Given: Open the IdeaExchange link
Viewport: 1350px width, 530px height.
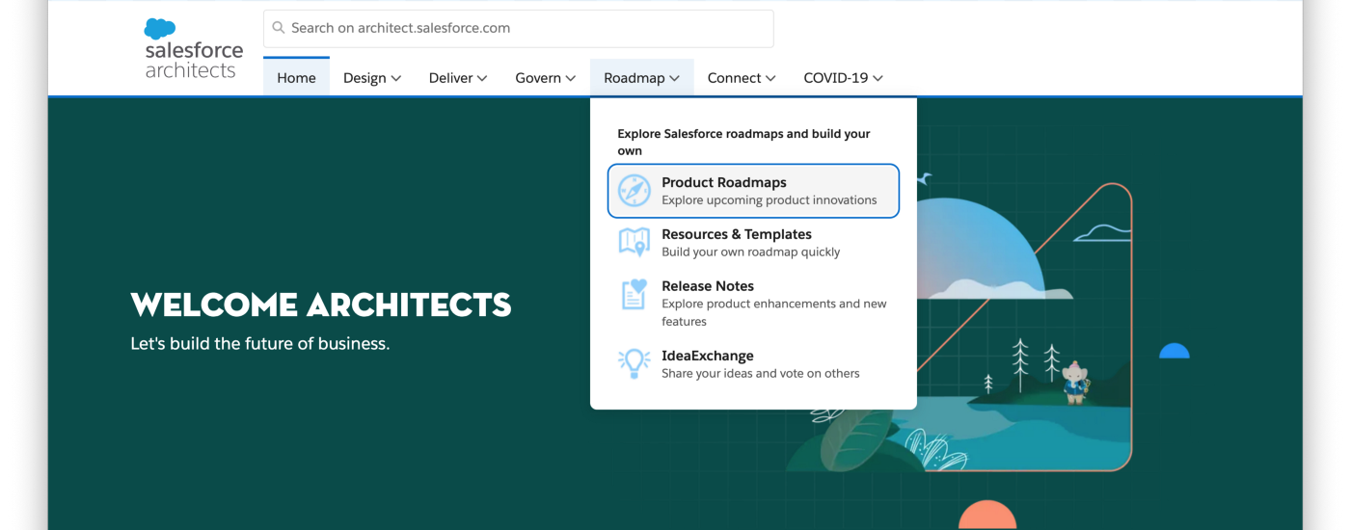Looking at the screenshot, I should tap(753, 364).
